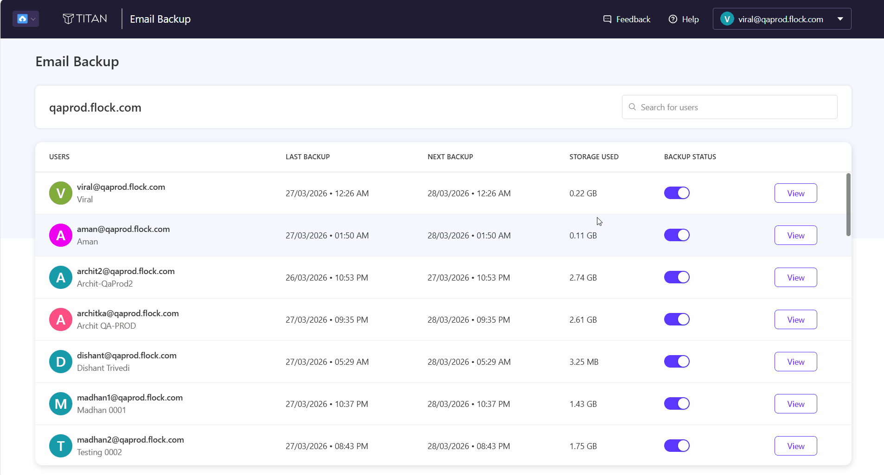
Task: Expand the chevron next to the cloud icon
Action: click(x=33, y=19)
